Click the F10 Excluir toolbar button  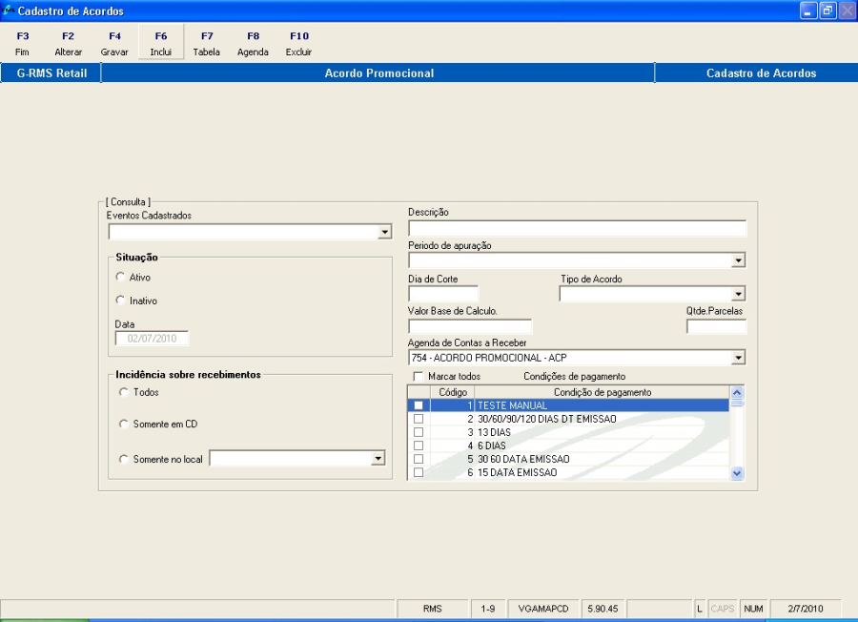[x=298, y=43]
